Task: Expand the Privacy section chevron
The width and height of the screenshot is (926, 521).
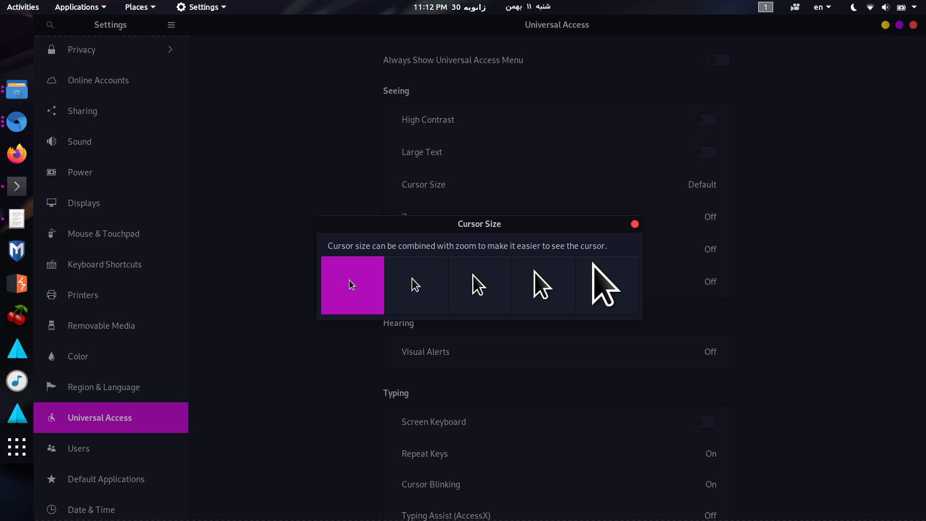Action: point(170,50)
